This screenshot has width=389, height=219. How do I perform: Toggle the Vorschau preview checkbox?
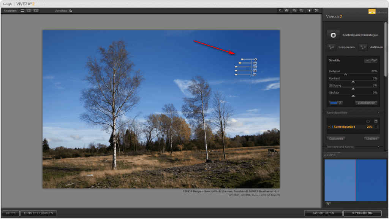click(x=71, y=11)
